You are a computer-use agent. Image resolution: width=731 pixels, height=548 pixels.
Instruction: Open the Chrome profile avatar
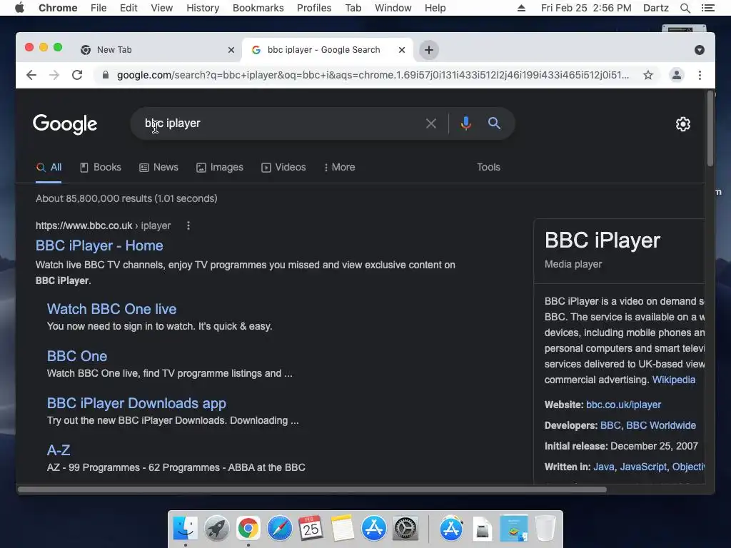click(x=677, y=75)
